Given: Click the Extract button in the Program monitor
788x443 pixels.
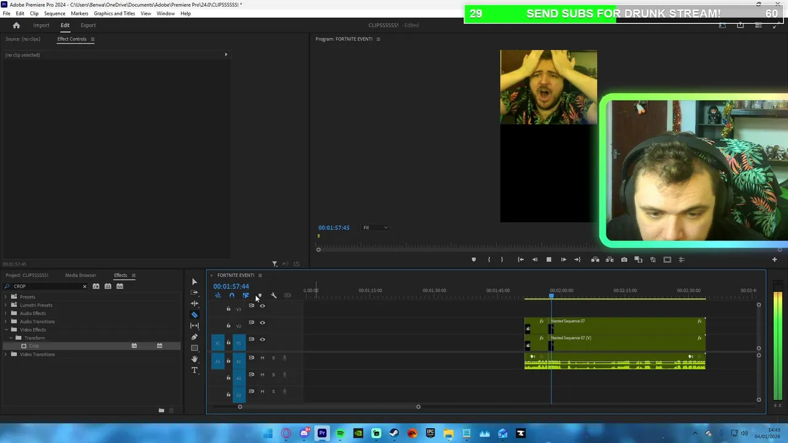Looking at the screenshot, I should (x=609, y=260).
